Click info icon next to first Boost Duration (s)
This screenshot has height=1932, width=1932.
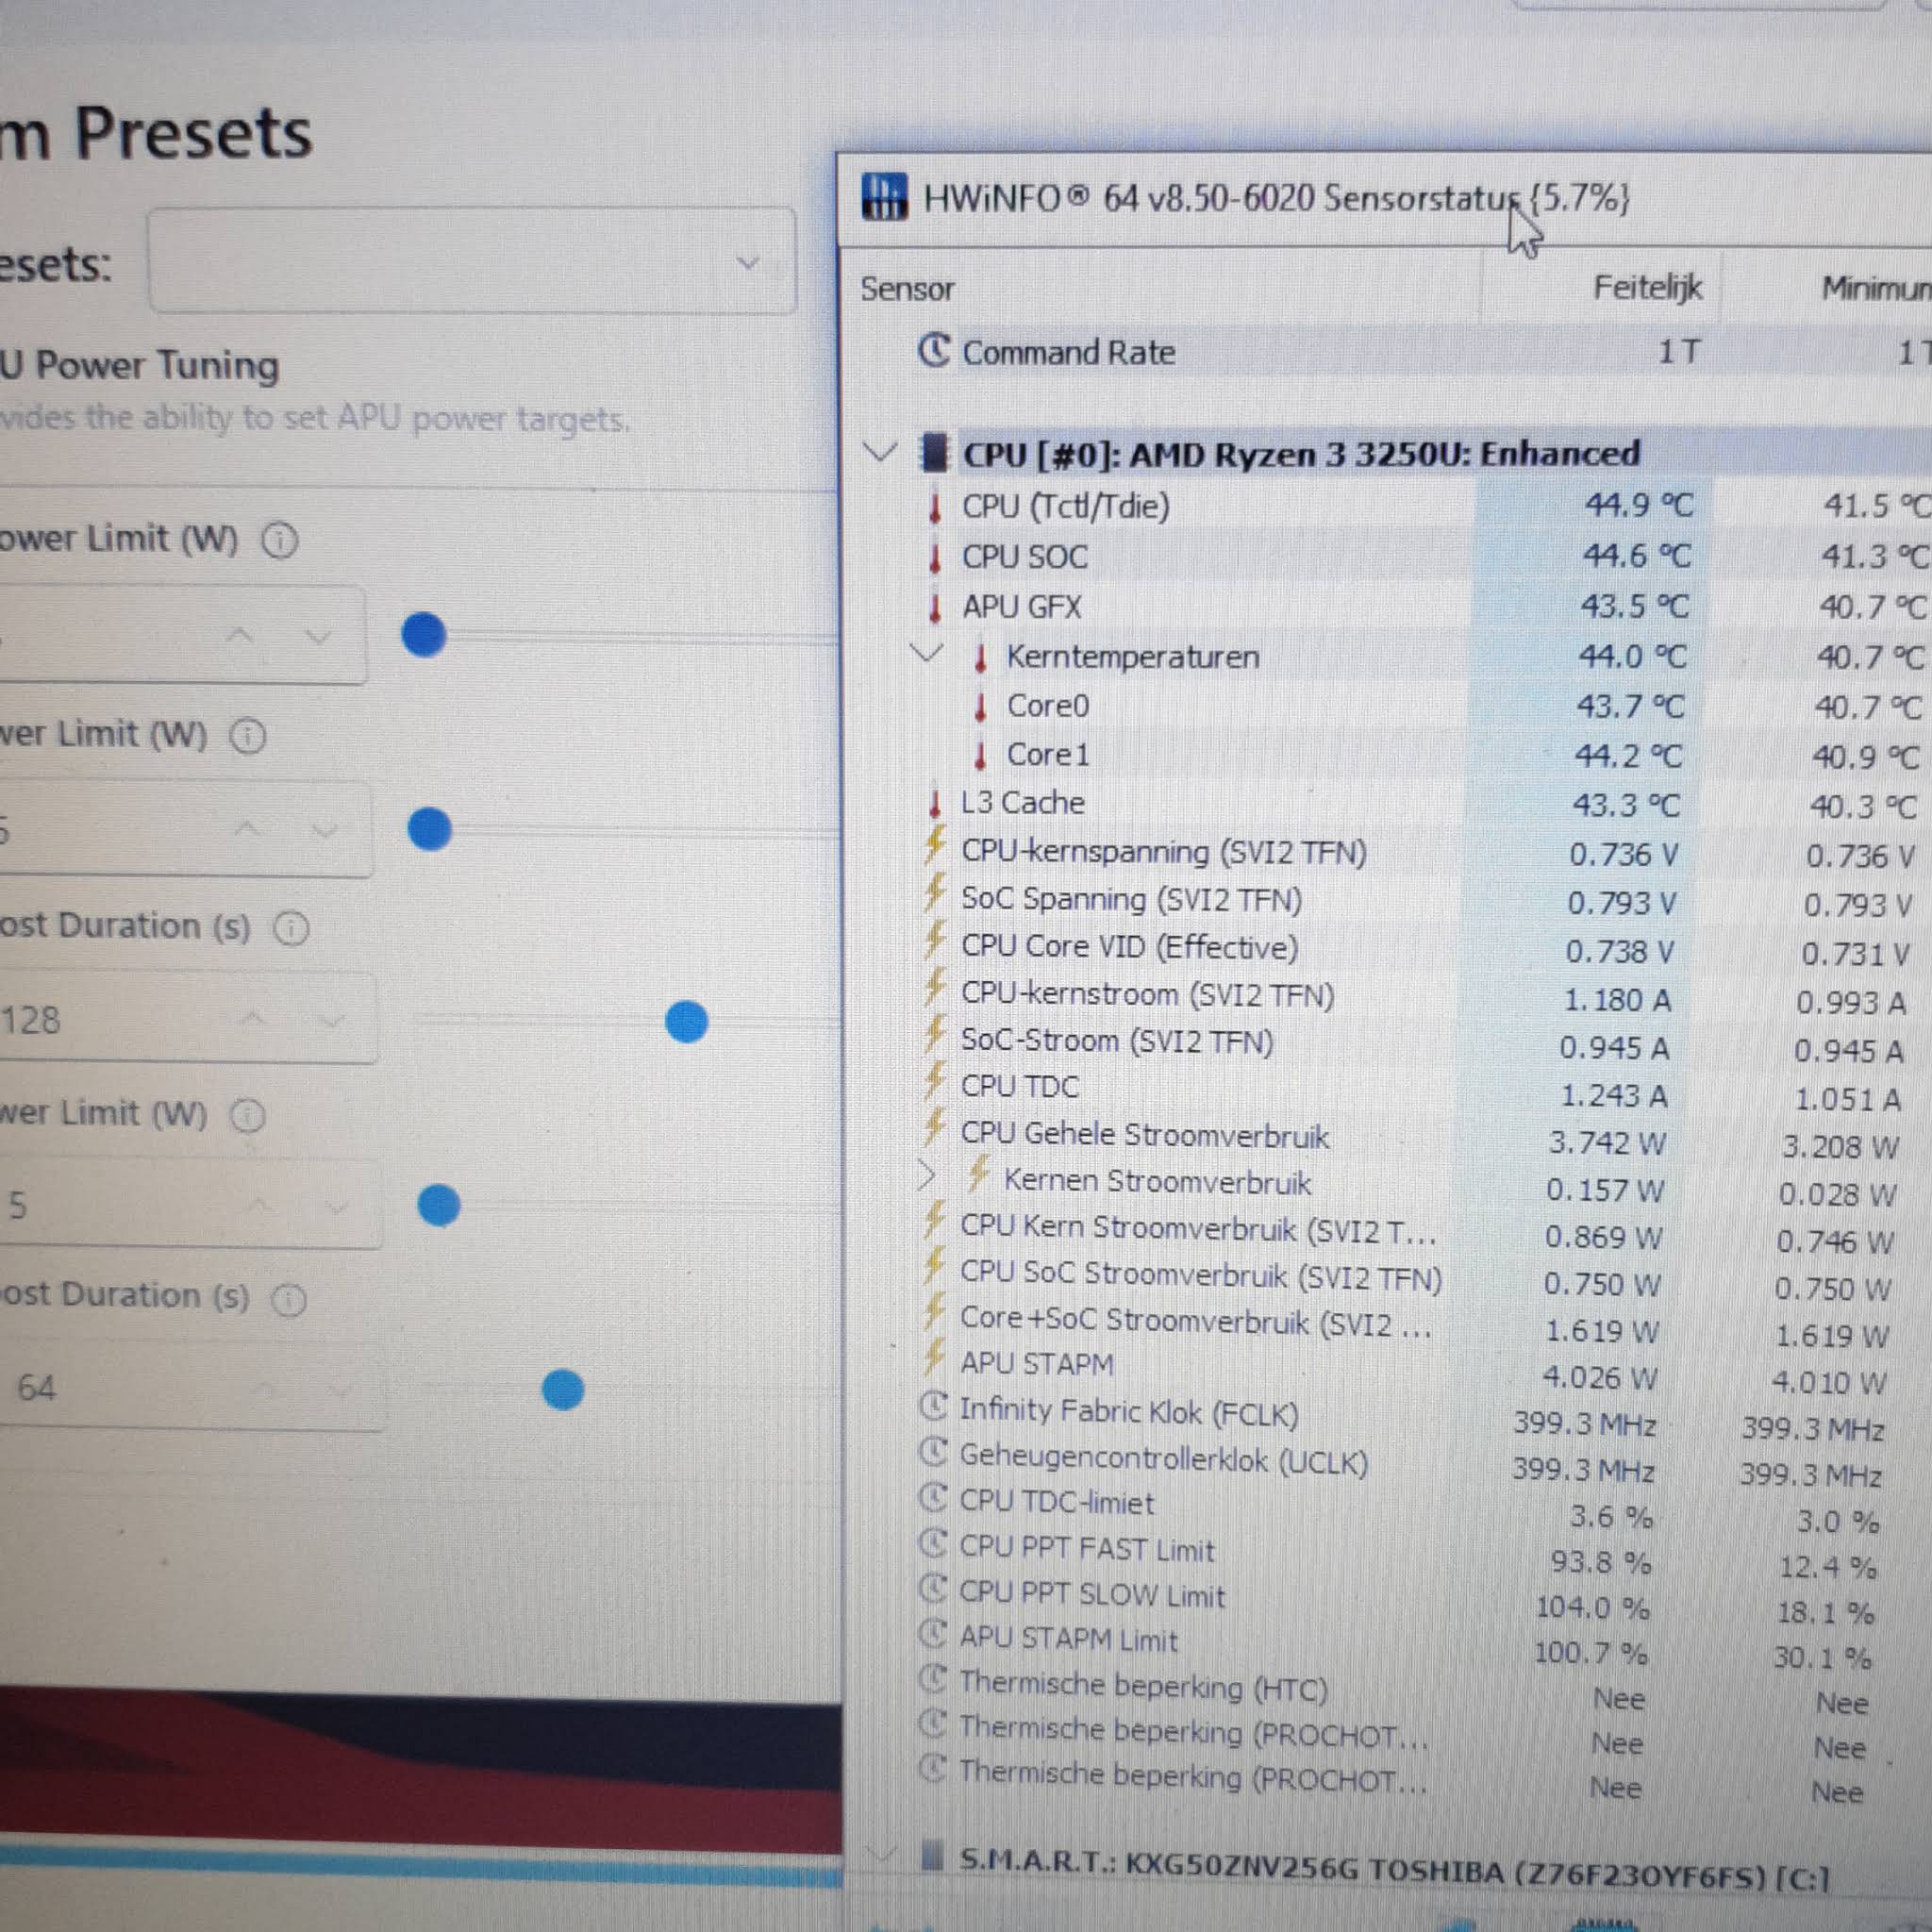(x=292, y=929)
